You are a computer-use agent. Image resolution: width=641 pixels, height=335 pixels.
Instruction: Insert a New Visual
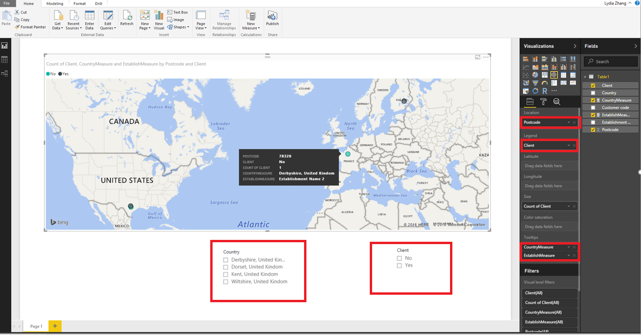(159, 19)
